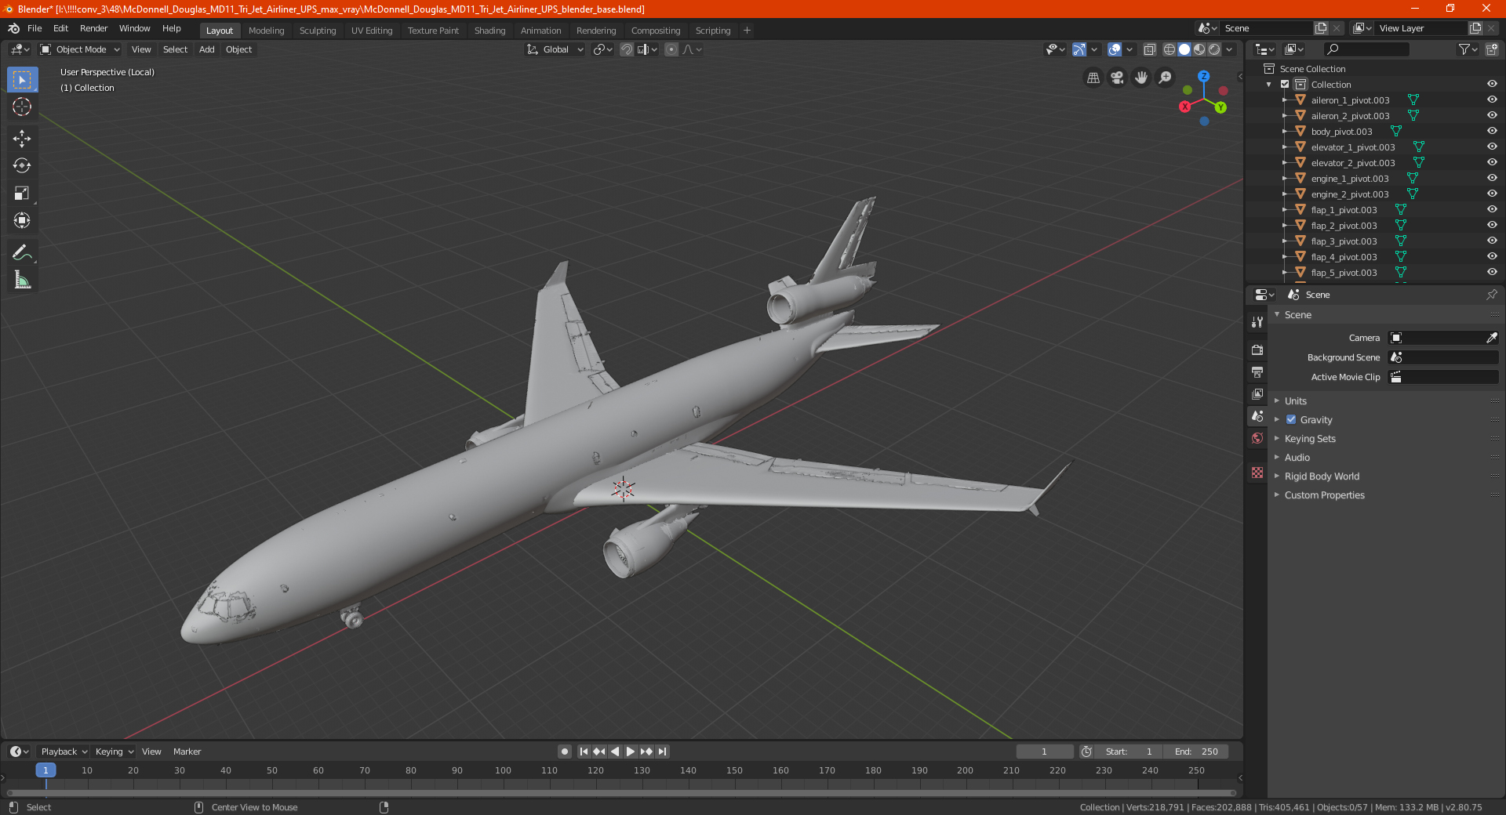Switch to orthographic grid view toggle

(1093, 78)
